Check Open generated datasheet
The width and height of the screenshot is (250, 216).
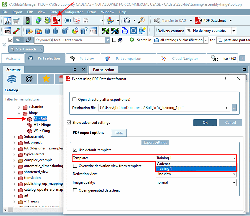tap(75, 190)
